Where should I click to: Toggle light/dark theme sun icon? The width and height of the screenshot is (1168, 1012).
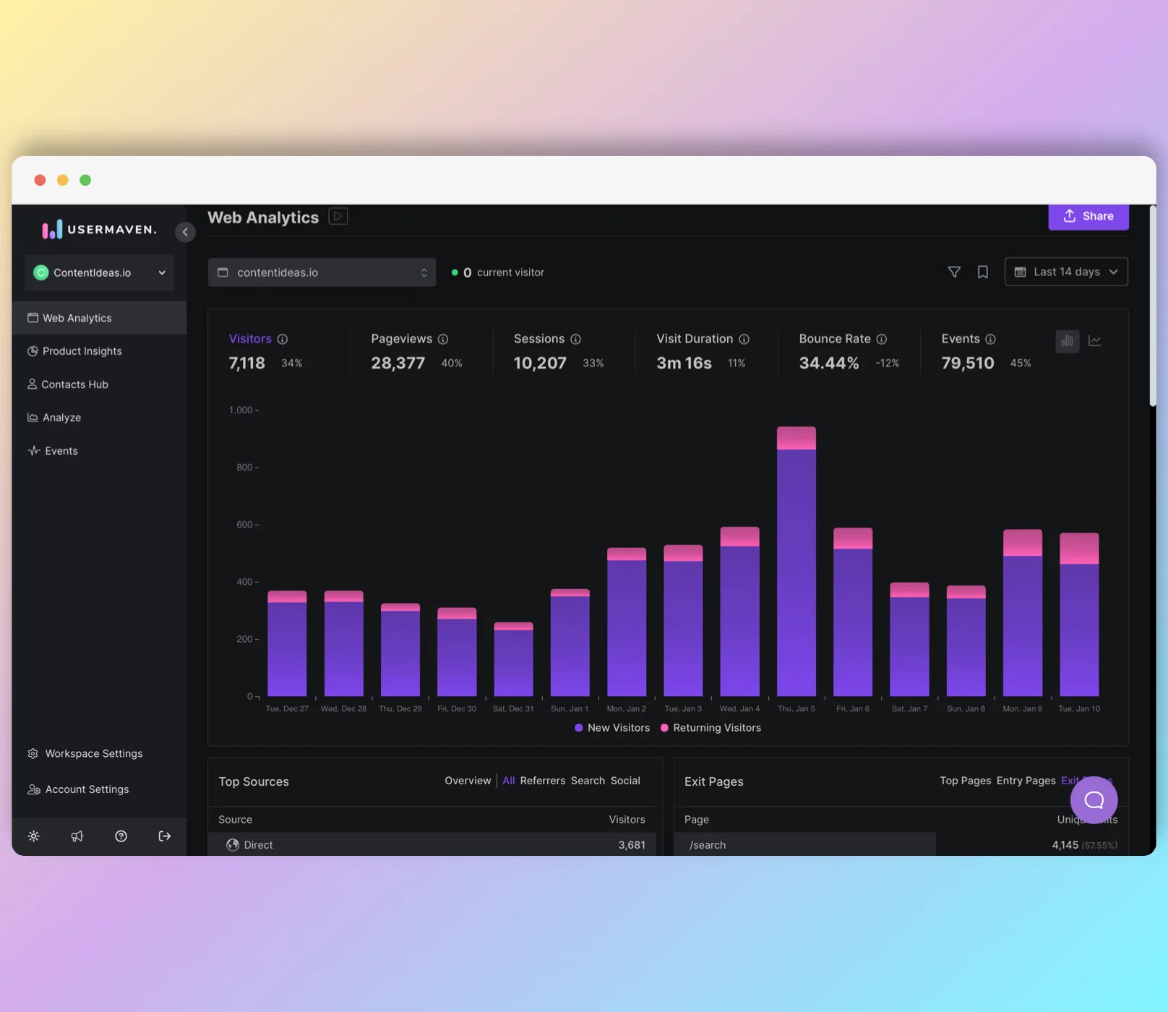pos(34,836)
